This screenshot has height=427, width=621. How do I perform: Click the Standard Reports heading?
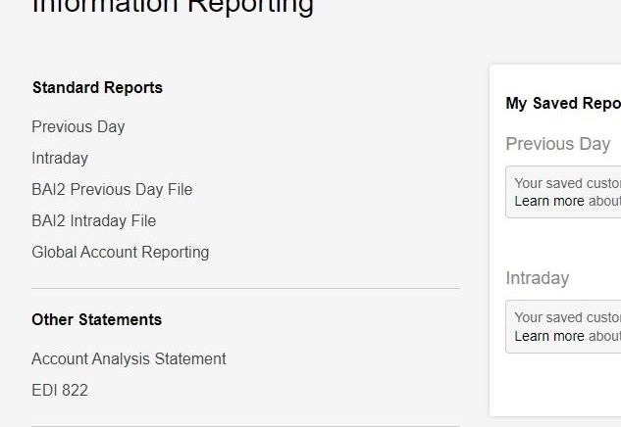(97, 88)
